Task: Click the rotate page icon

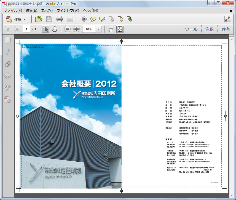Action: (120, 19)
